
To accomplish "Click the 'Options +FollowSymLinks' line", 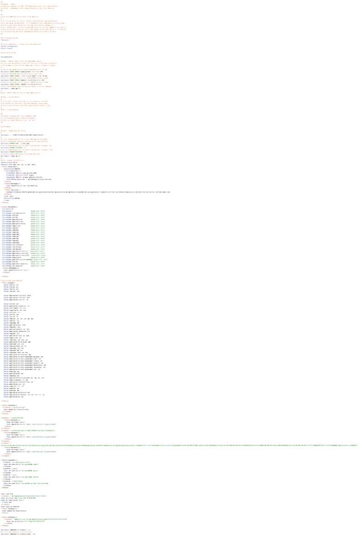I will [x=9, y=46].
